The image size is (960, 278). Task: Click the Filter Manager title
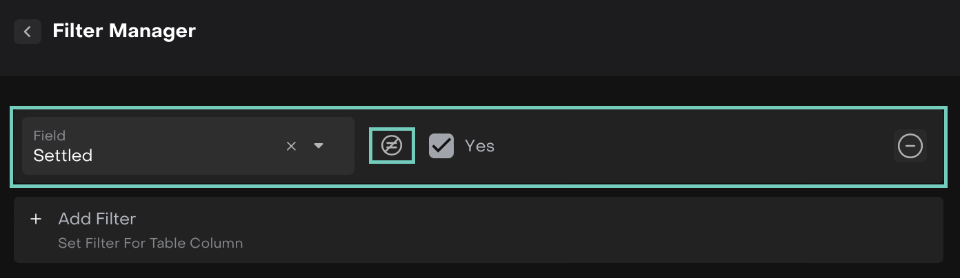124,31
